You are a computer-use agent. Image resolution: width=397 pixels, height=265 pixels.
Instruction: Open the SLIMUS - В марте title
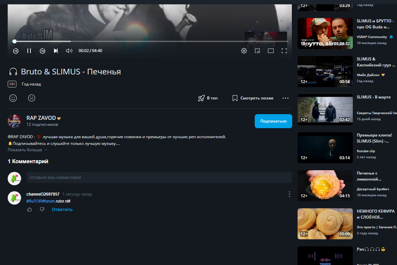(x=374, y=97)
